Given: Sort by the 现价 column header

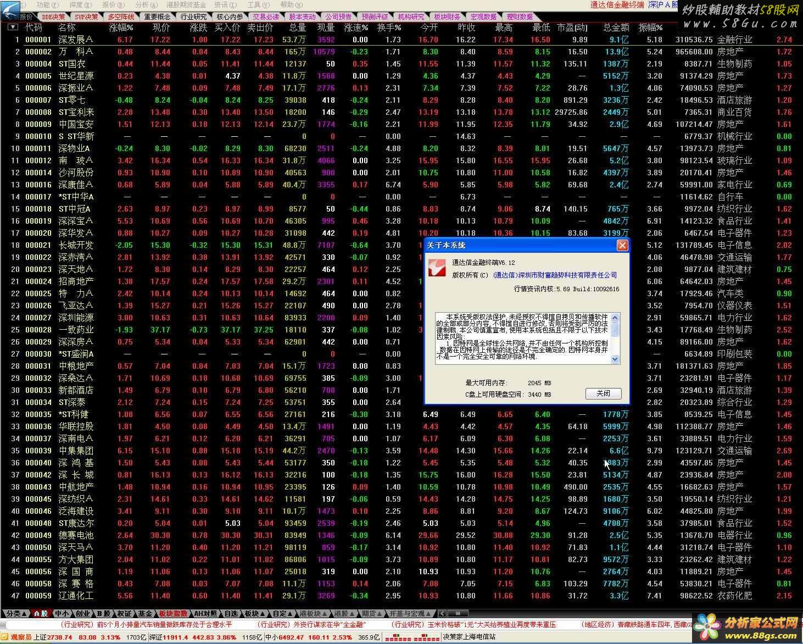Looking at the screenshot, I should (x=161, y=27).
